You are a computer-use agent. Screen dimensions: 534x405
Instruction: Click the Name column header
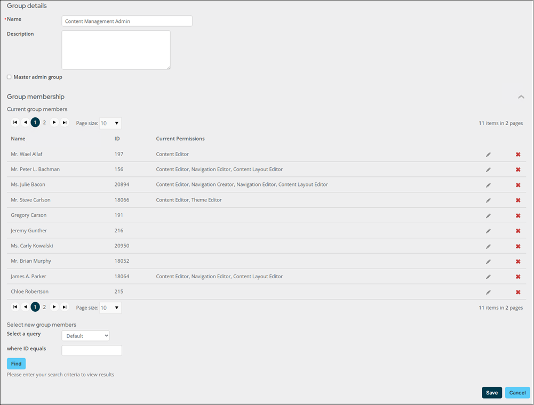point(18,139)
